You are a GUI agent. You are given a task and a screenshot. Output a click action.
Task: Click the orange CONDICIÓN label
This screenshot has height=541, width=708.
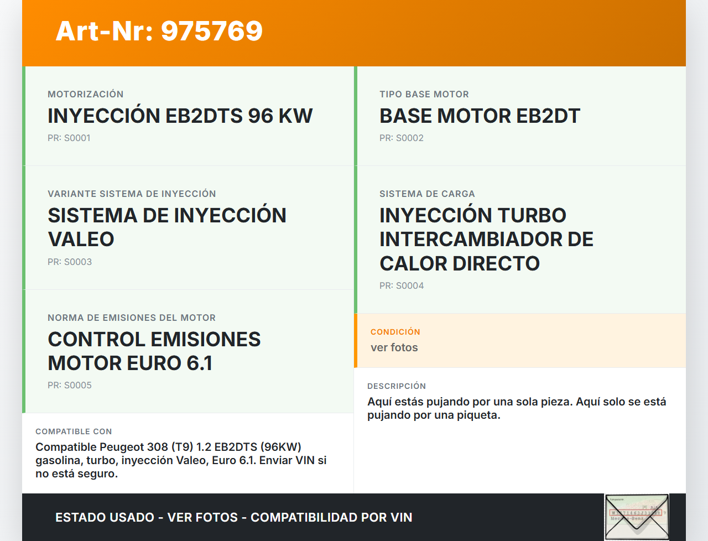[x=395, y=332]
